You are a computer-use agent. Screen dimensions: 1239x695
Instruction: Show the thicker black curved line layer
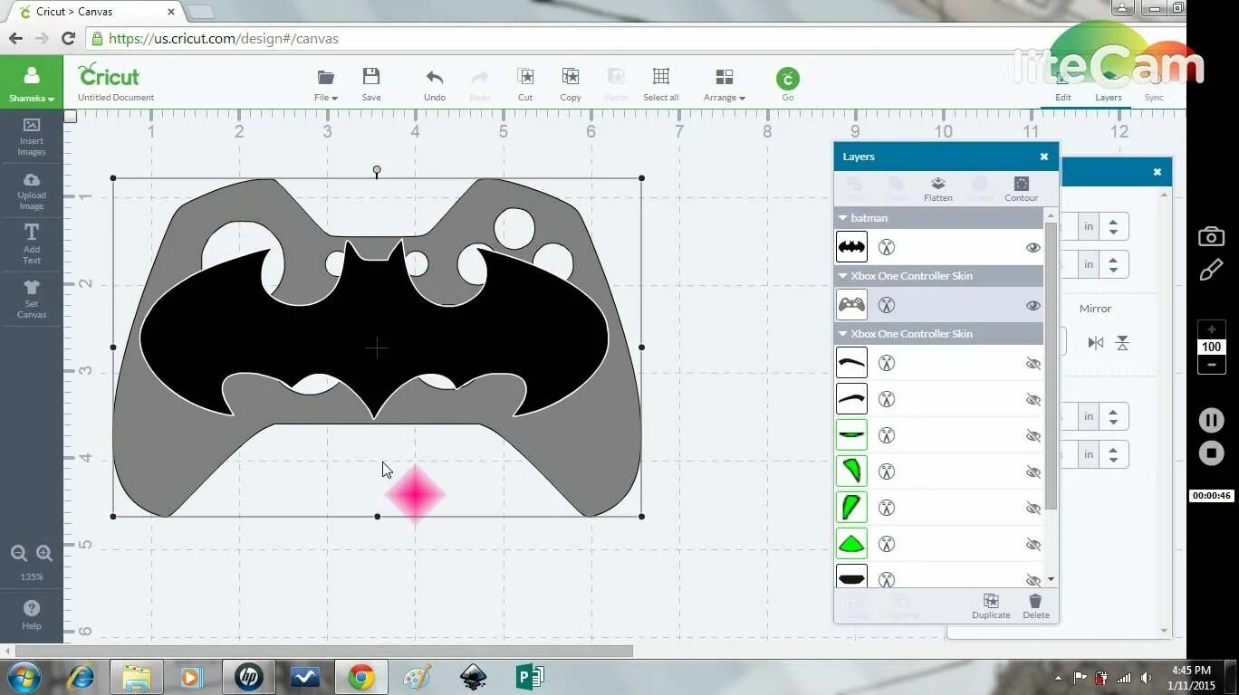click(x=1032, y=363)
